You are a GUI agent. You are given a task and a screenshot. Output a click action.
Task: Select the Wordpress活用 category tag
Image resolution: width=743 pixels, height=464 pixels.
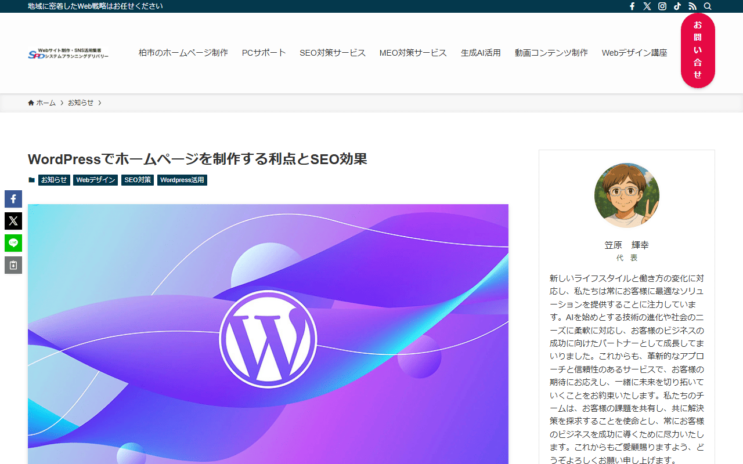click(182, 180)
